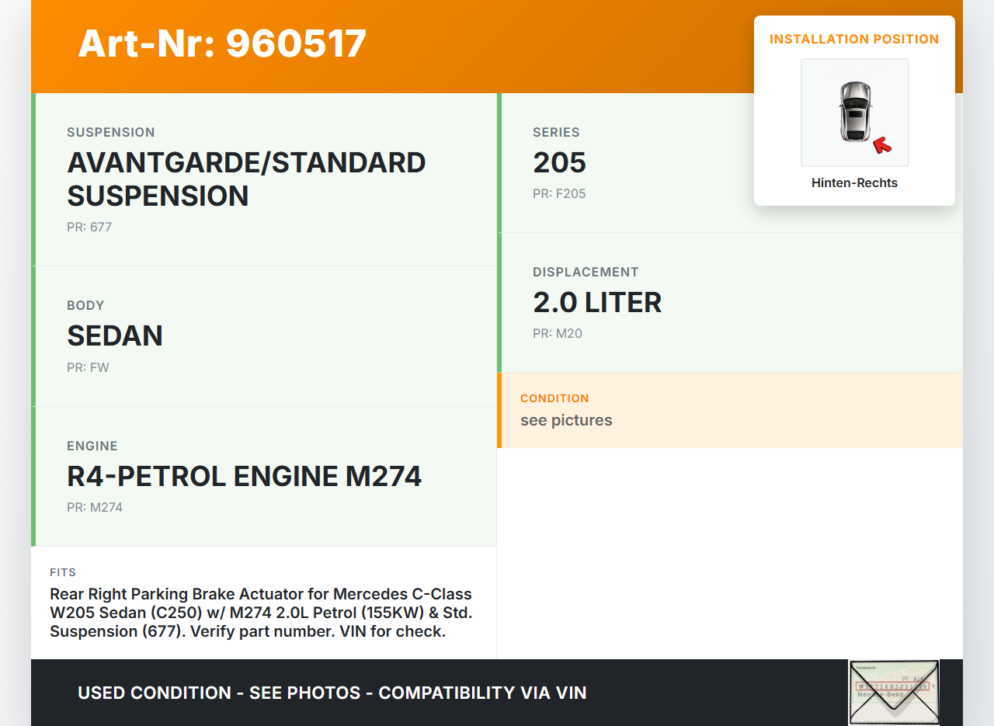
Task: Select the R4-Petrol Engine M274 value
Action: click(244, 476)
